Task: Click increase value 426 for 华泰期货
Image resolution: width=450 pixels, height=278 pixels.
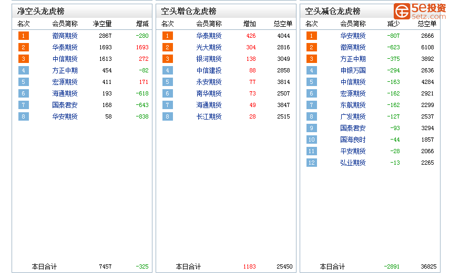Action: (251, 36)
